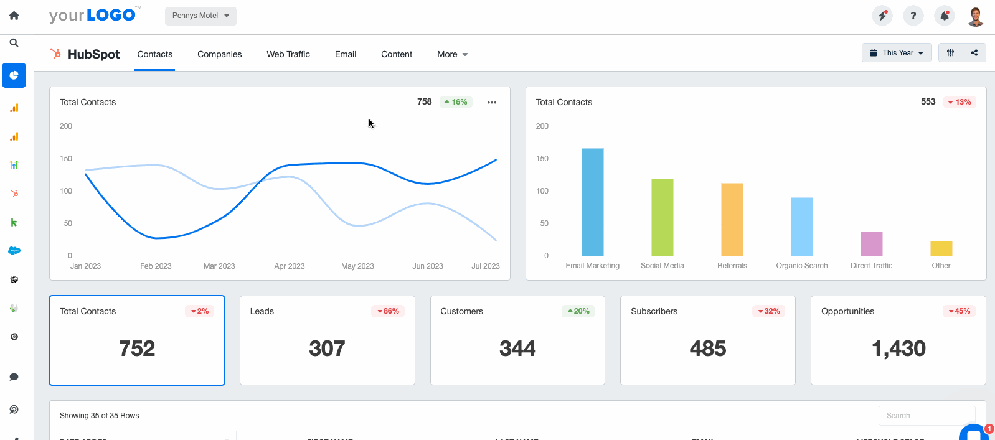This screenshot has width=995, height=440.
Task: Go to the Web Traffic tab
Action: 288,55
